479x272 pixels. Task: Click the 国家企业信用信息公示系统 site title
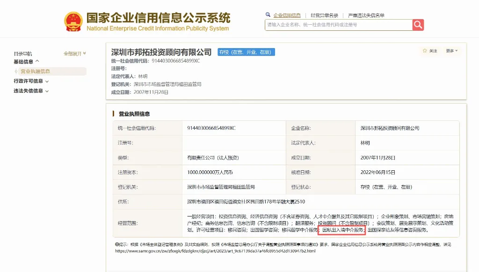pos(158,18)
